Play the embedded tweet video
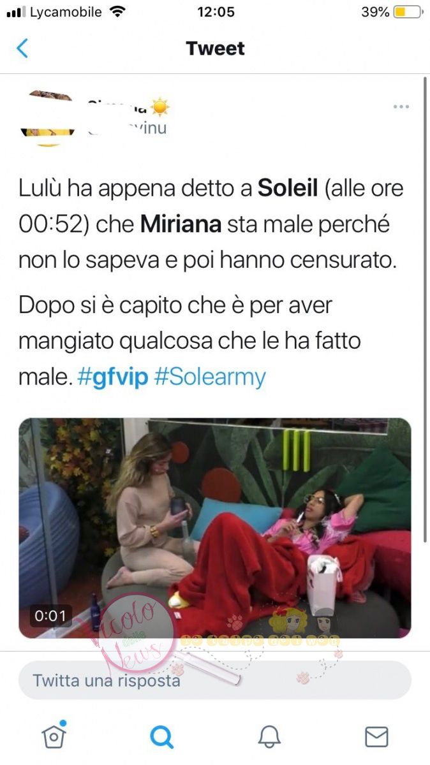The image size is (430, 765). (x=215, y=528)
